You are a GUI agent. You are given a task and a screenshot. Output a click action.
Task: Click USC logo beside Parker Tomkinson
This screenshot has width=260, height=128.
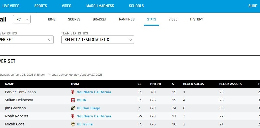[73, 92]
